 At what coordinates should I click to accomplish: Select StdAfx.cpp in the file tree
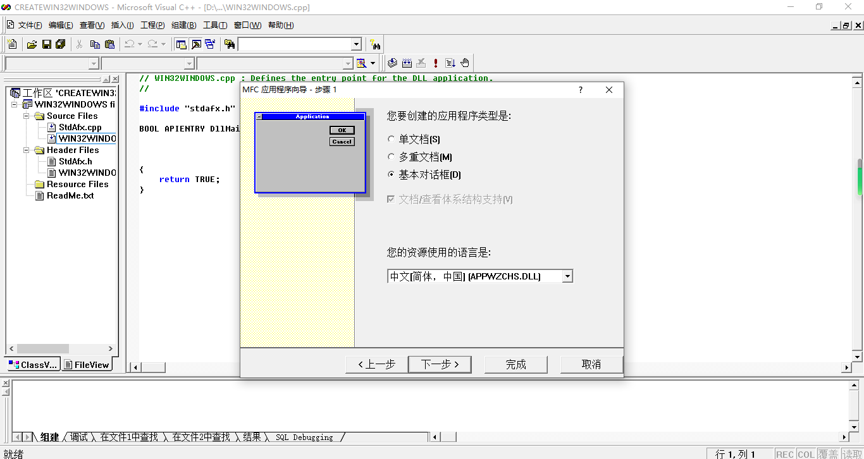pyautogui.click(x=80, y=127)
